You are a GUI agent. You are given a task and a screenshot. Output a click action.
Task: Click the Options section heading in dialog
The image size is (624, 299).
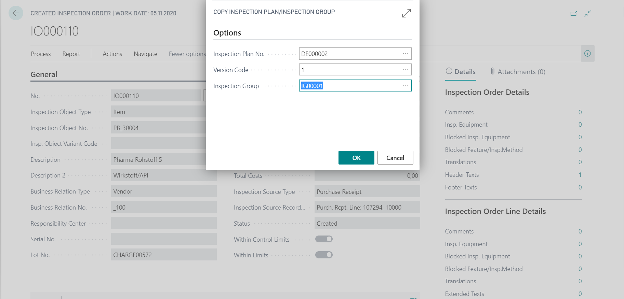tap(227, 33)
